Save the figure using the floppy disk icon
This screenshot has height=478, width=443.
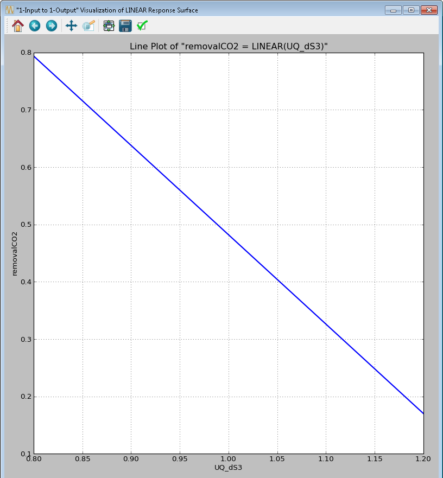[x=125, y=26]
